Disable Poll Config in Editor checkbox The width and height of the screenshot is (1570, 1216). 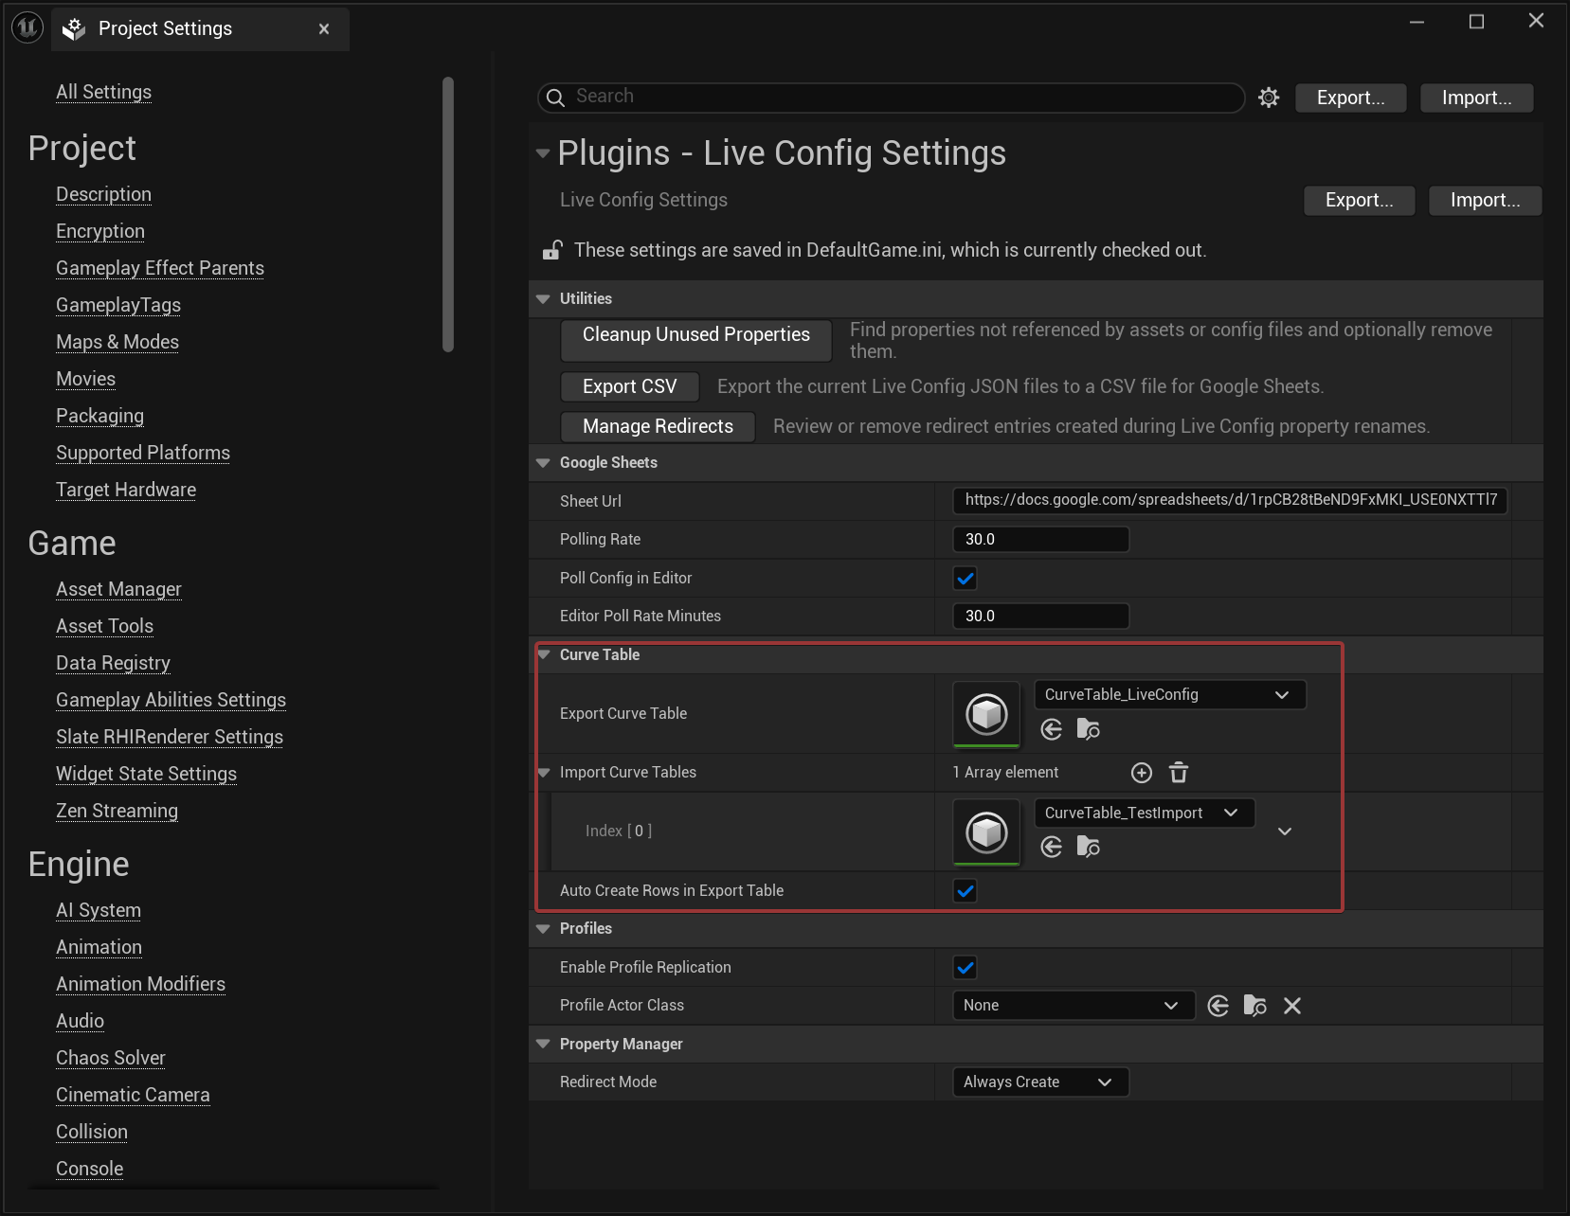coord(965,579)
